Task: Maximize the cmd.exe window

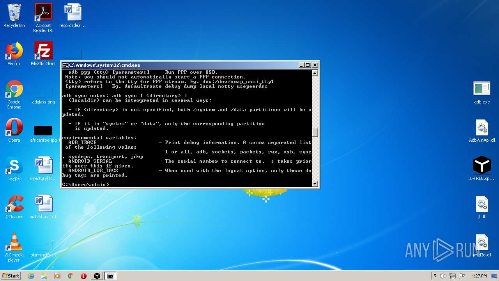Action: pos(308,65)
